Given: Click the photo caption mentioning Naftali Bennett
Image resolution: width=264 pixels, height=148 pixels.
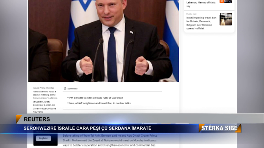Looking at the screenshot, I should click(45, 100).
